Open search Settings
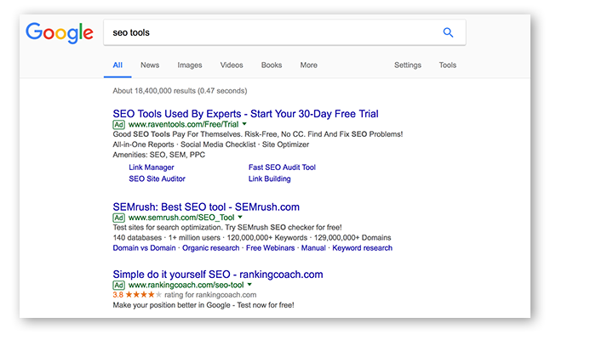This screenshot has width=596, height=340. tap(408, 65)
